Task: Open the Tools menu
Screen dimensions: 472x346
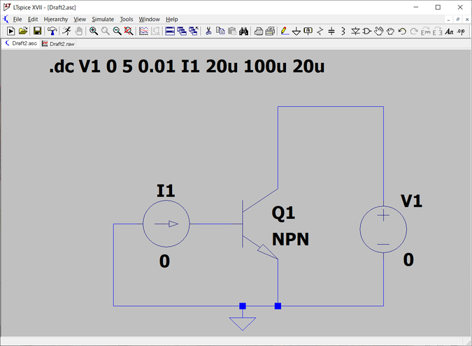Action: [x=126, y=19]
